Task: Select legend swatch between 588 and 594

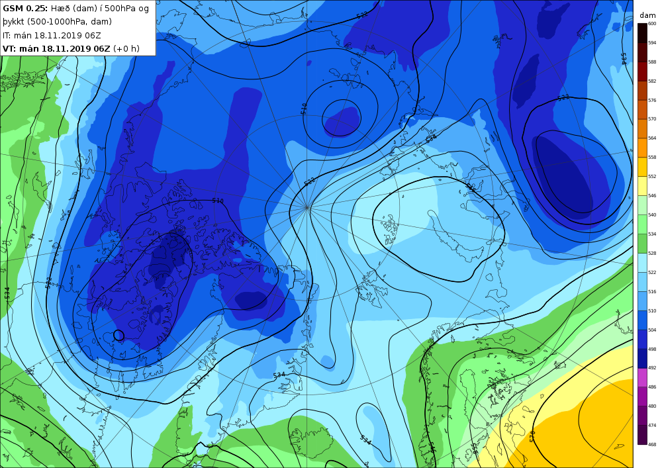Action: pos(642,52)
